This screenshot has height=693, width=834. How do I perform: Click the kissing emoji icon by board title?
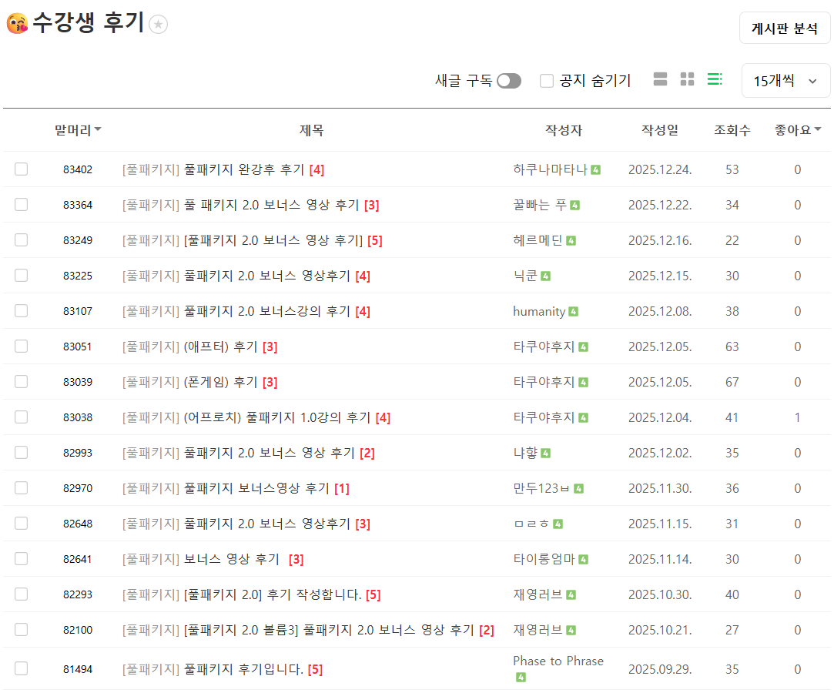point(17,24)
